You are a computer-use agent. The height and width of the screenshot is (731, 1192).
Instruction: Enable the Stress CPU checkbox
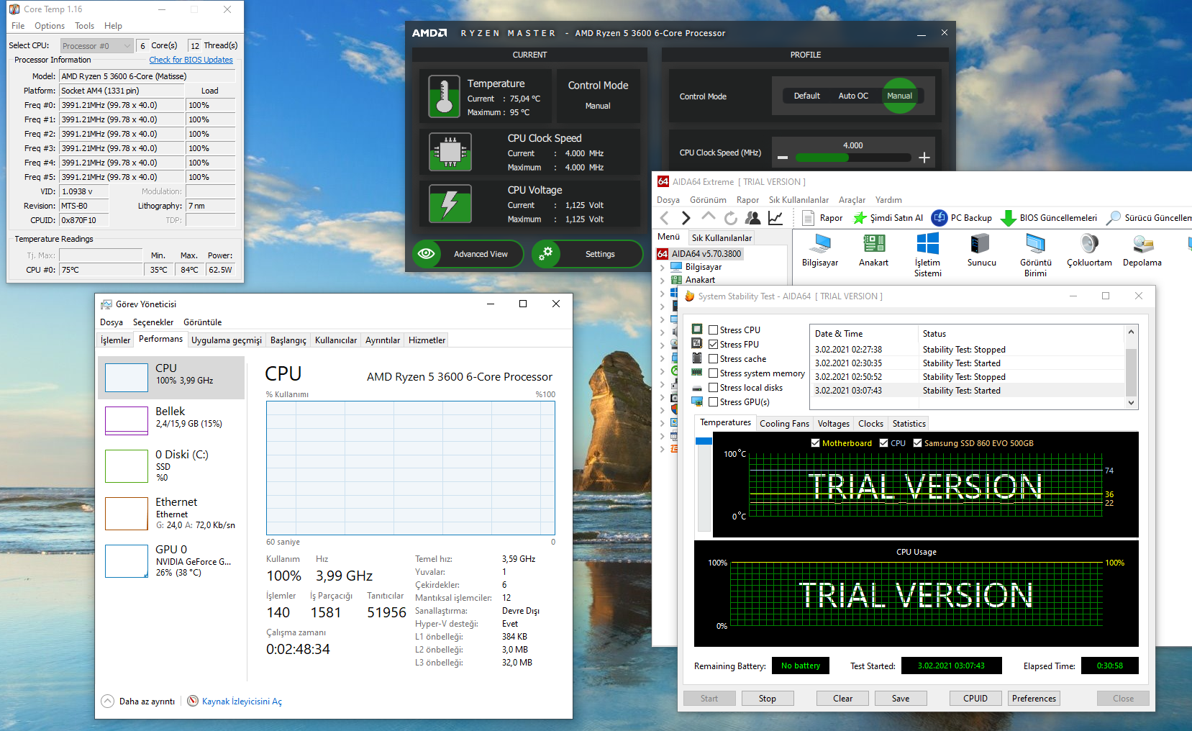[714, 330]
